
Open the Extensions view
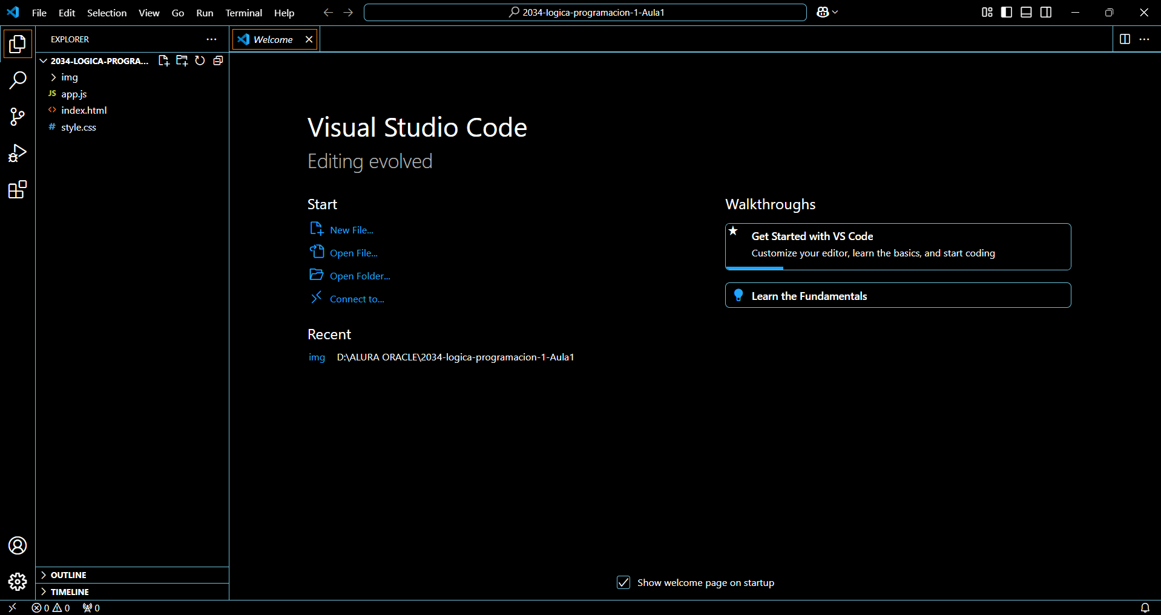(18, 190)
